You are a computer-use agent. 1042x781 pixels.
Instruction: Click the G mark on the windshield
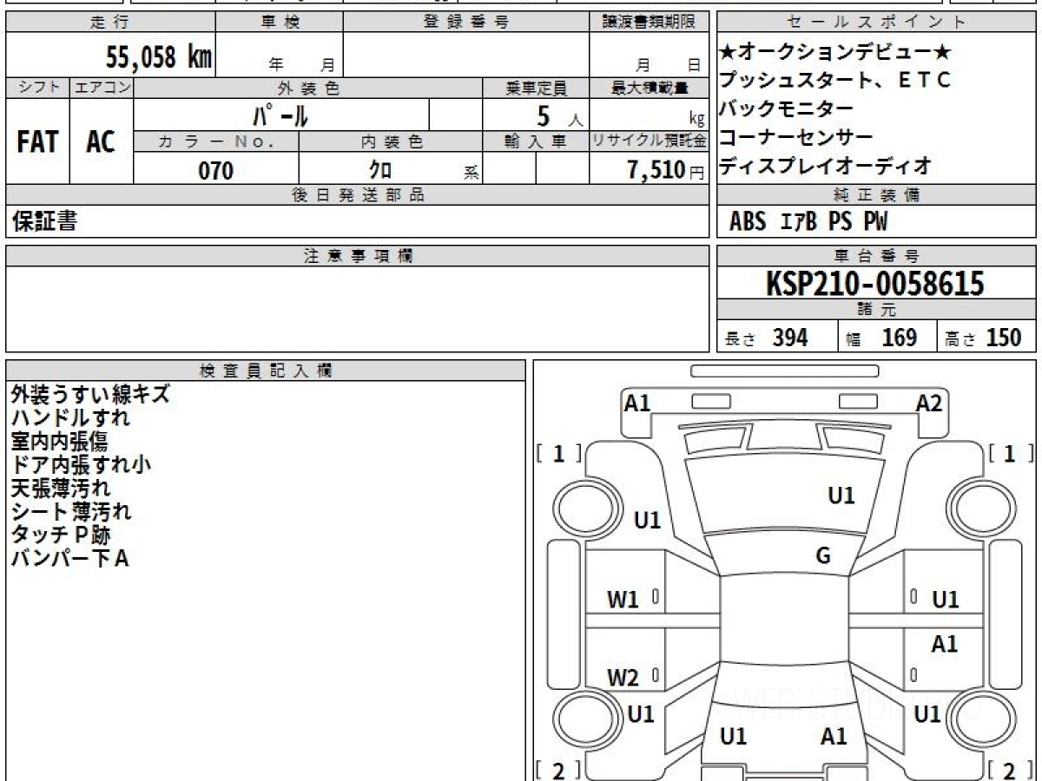[823, 556]
